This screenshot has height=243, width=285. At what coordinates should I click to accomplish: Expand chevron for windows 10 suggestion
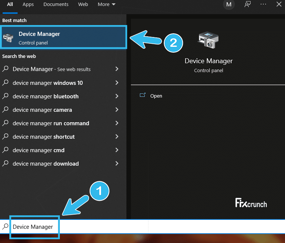(117, 83)
